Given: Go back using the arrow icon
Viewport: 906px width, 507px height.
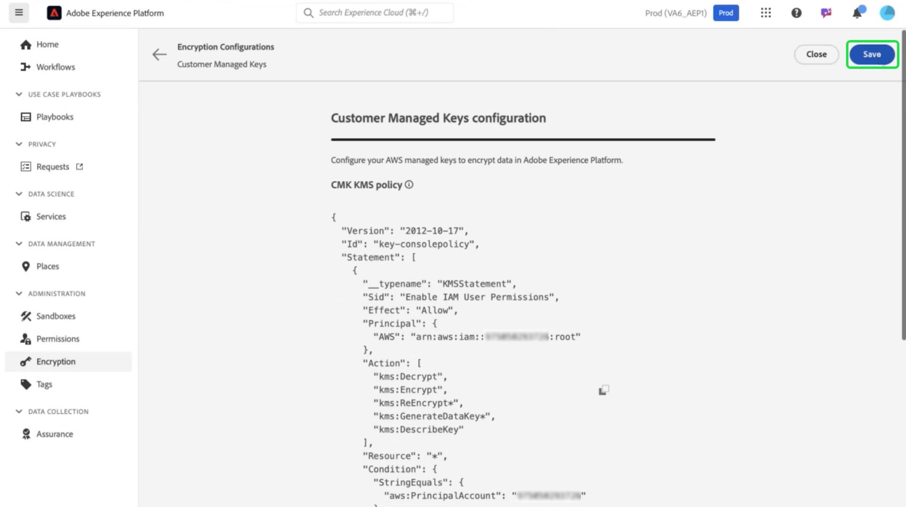Looking at the screenshot, I should coord(159,55).
